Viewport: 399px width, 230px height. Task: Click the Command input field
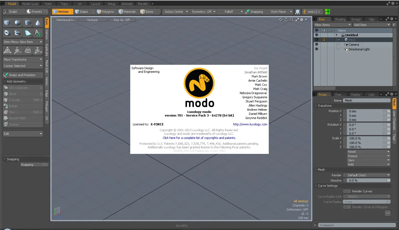(357, 225)
